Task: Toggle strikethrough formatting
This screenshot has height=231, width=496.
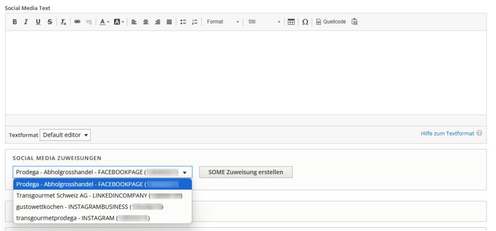Action: click(x=50, y=22)
